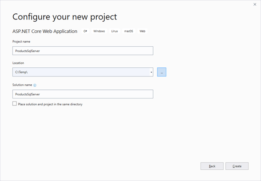
Task: Click the Solution name info icon
Action: tap(35, 85)
